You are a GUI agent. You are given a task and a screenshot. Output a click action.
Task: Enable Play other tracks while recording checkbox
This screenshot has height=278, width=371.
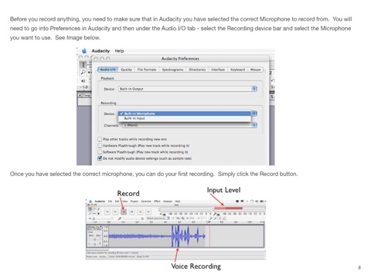tap(100, 139)
